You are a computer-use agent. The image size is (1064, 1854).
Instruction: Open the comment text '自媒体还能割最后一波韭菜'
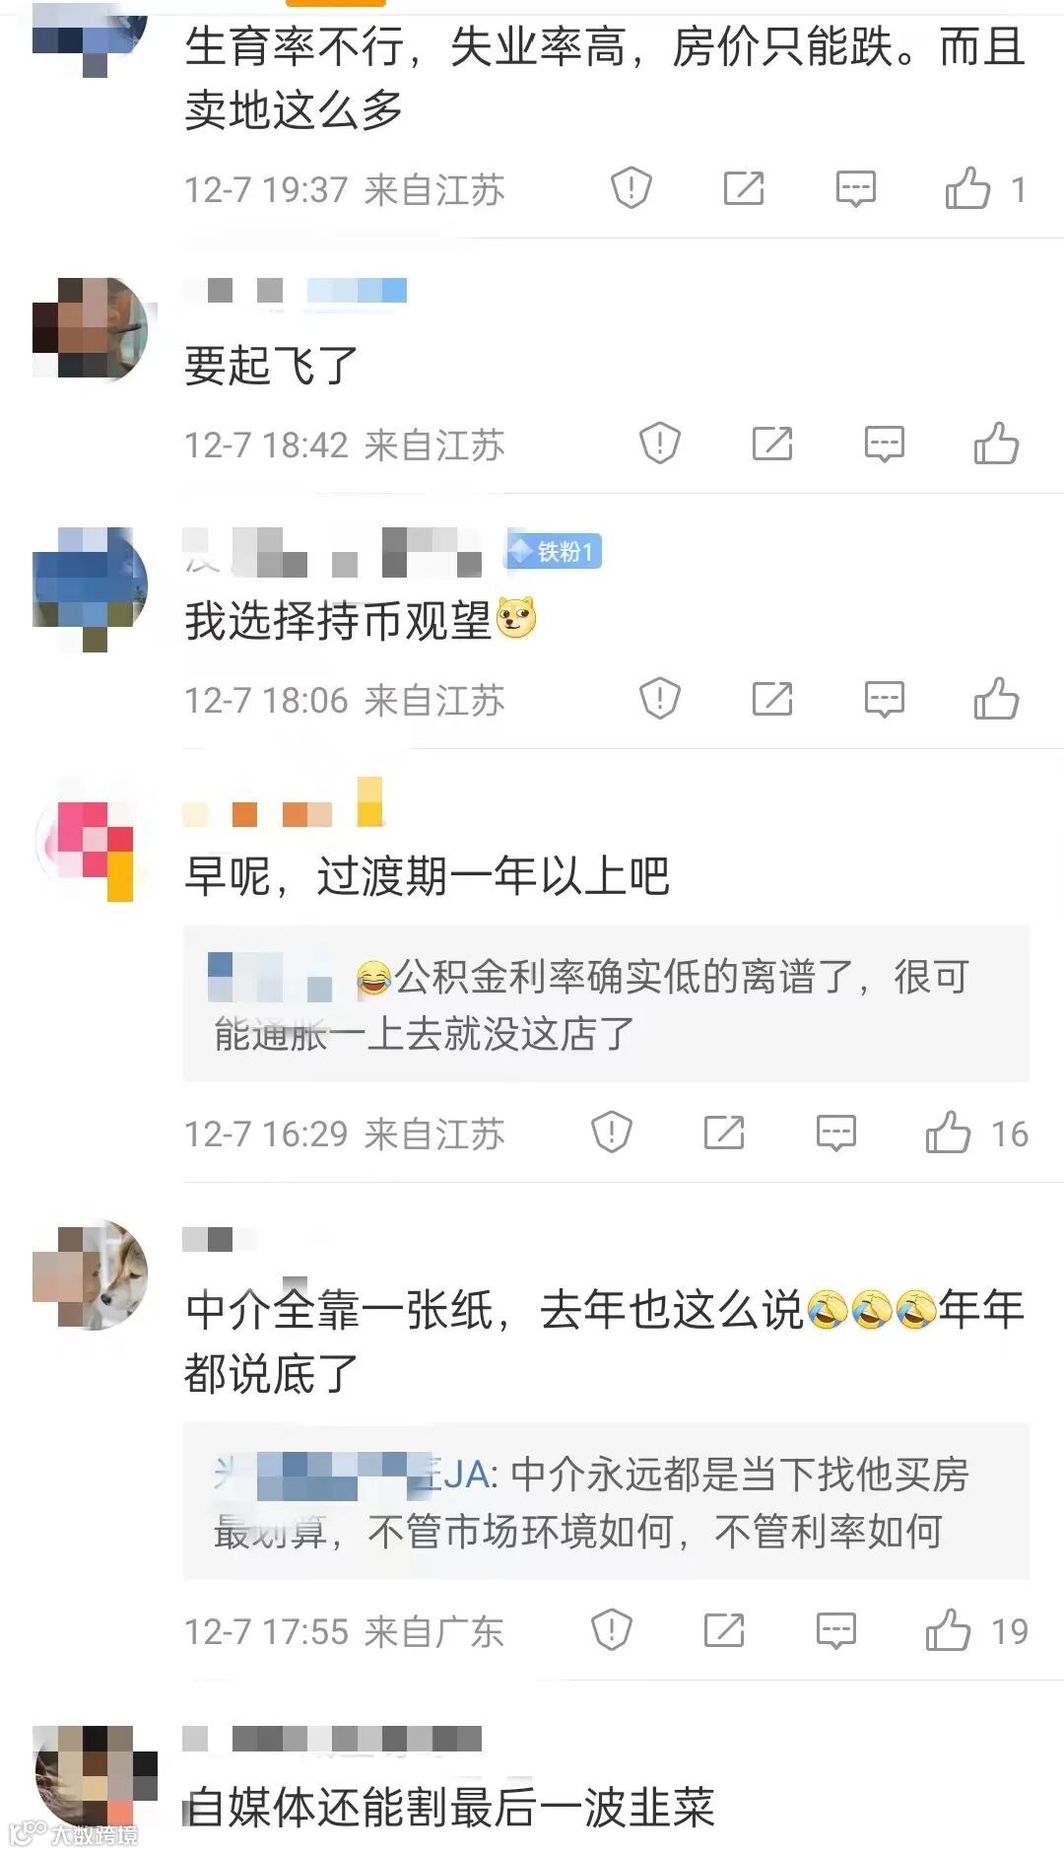tap(450, 1808)
